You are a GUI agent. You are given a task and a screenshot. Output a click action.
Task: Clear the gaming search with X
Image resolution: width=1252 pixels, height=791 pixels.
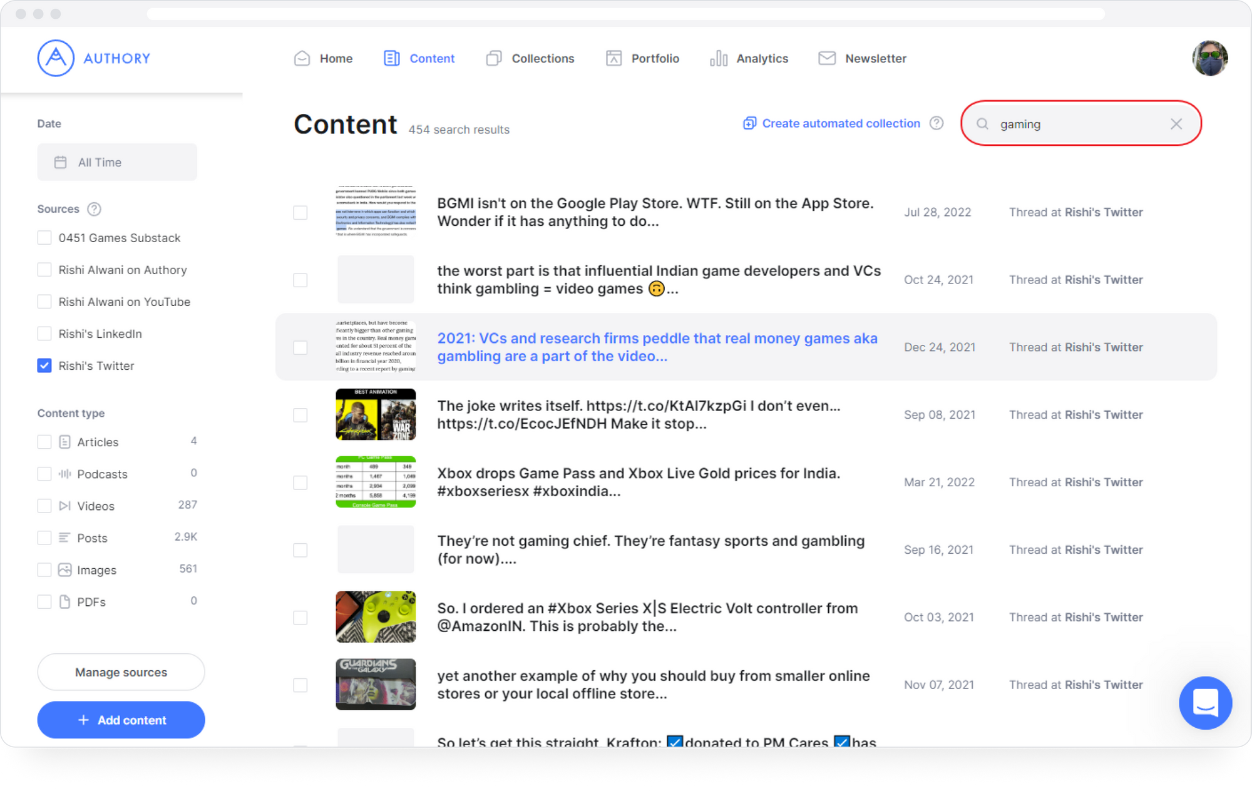click(1176, 124)
